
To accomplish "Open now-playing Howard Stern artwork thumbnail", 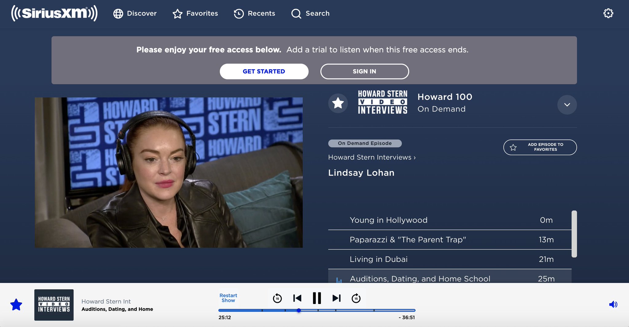I will coord(54,305).
